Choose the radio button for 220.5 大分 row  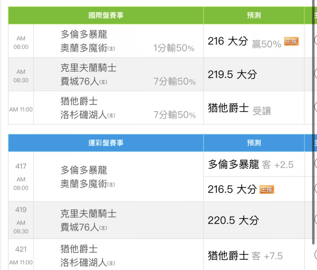316,220
